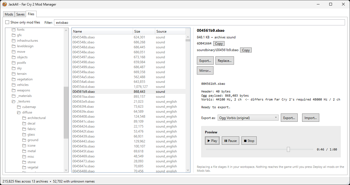Pause the audio preview
The image size is (350, 185).
(230, 141)
